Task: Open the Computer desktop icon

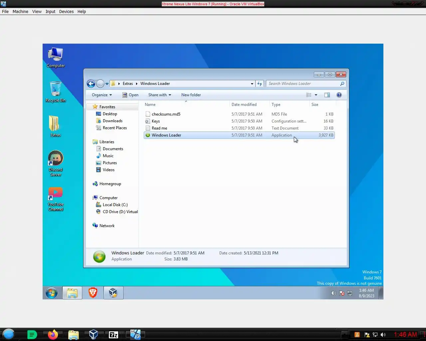Action: point(55,58)
